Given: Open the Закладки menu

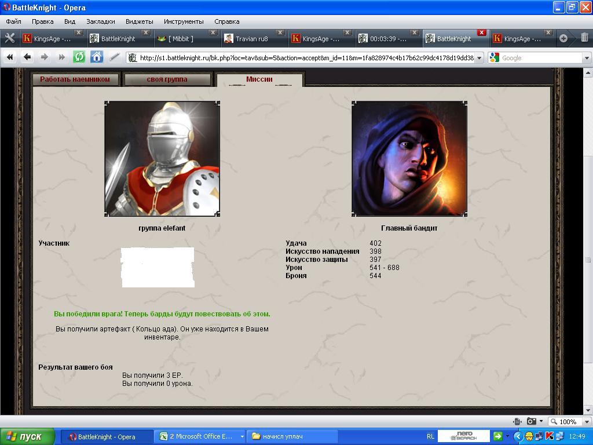Looking at the screenshot, I should click(101, 21).
